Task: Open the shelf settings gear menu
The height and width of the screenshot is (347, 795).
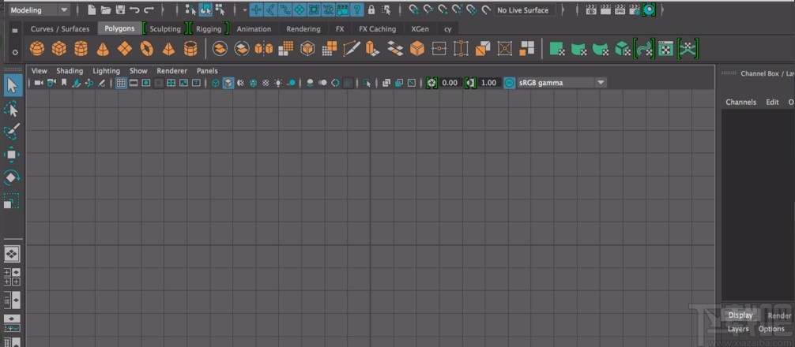Action: click(15, 52)
